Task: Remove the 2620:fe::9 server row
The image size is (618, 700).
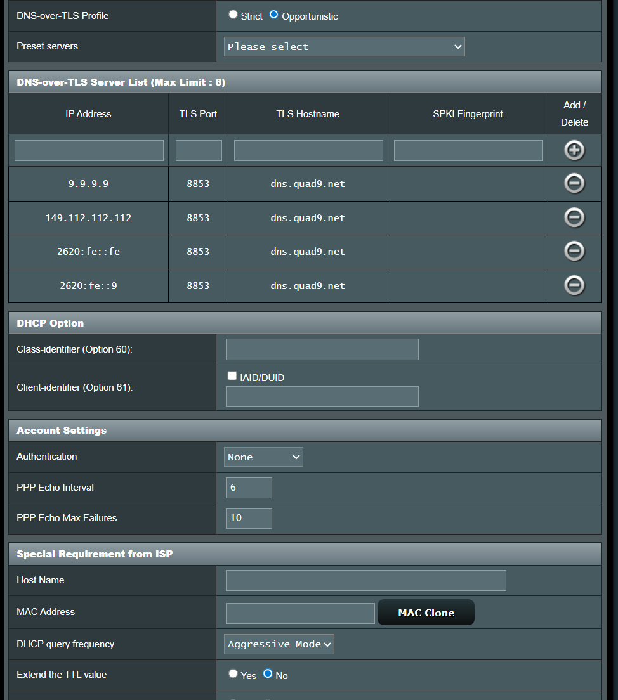Action: coord(574,285)
